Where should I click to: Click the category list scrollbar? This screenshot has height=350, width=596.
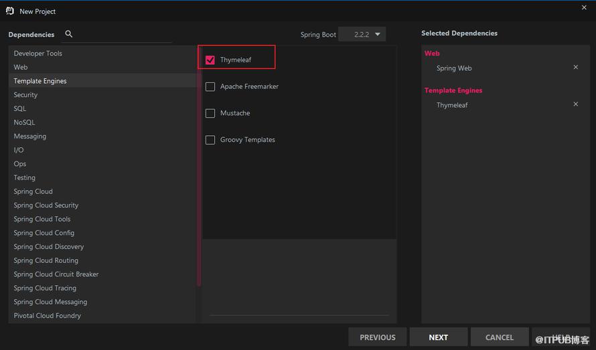pos(199,167)
